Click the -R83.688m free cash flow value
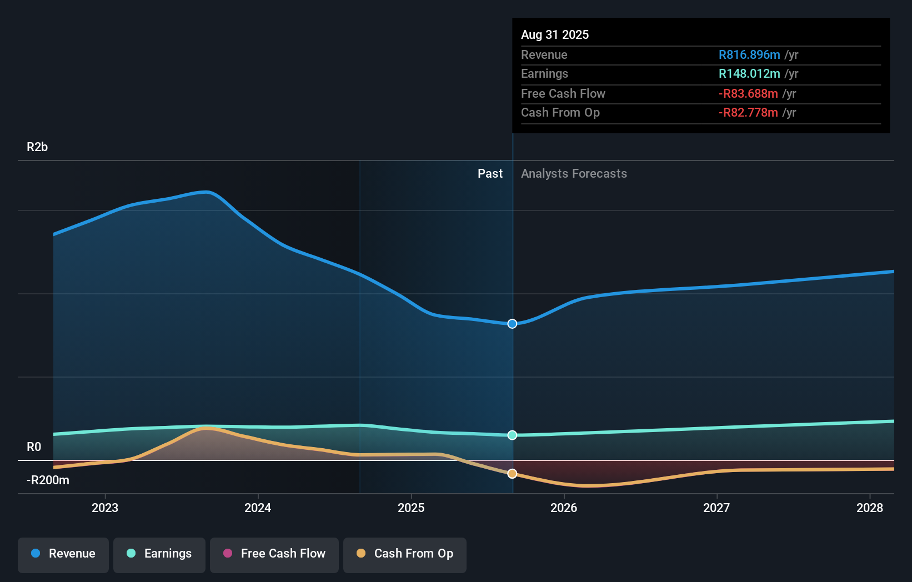912x582 pixels. (748, 94)
